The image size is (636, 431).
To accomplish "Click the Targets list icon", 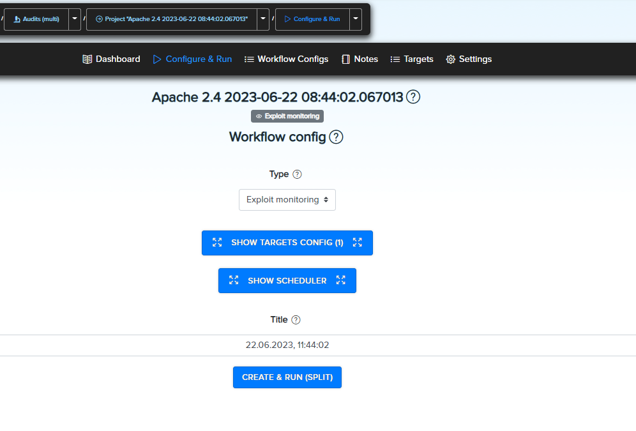I will 395,59.
